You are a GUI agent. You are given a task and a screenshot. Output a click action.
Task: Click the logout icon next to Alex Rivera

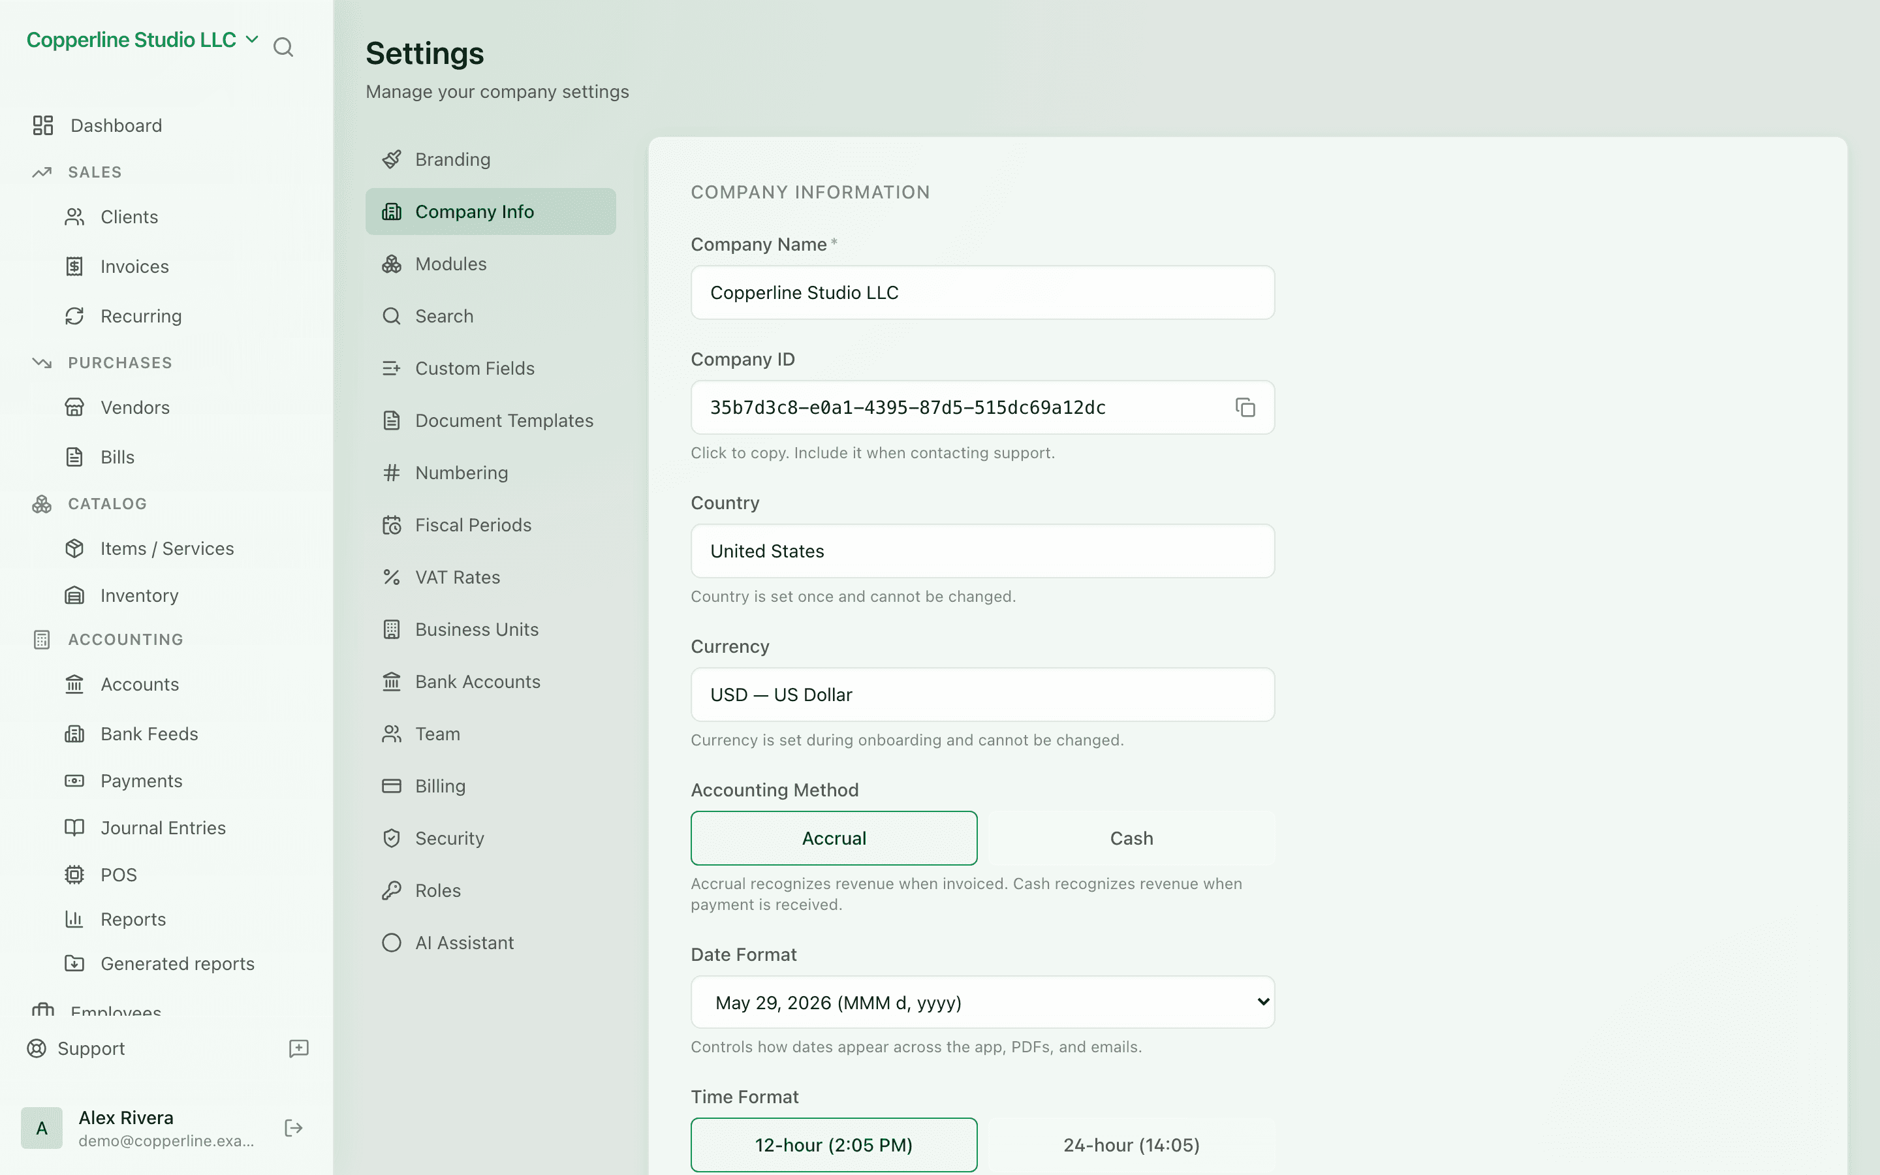[294, 1129]
